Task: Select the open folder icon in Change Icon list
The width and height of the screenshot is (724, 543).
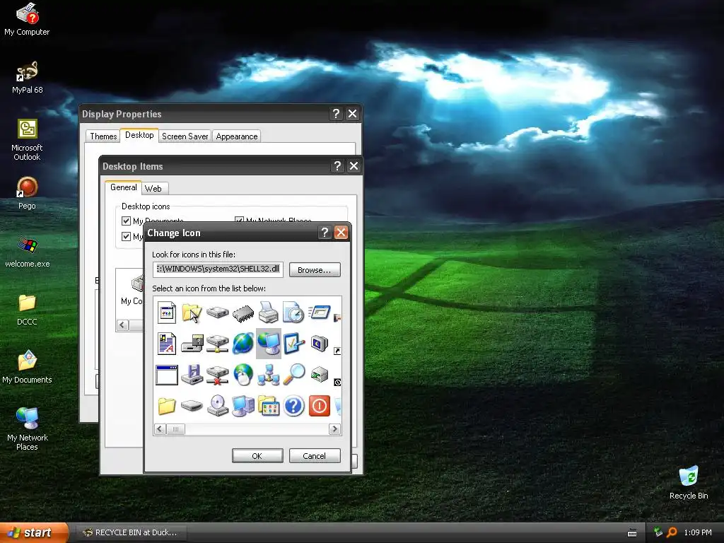Action: click(192, 313)
